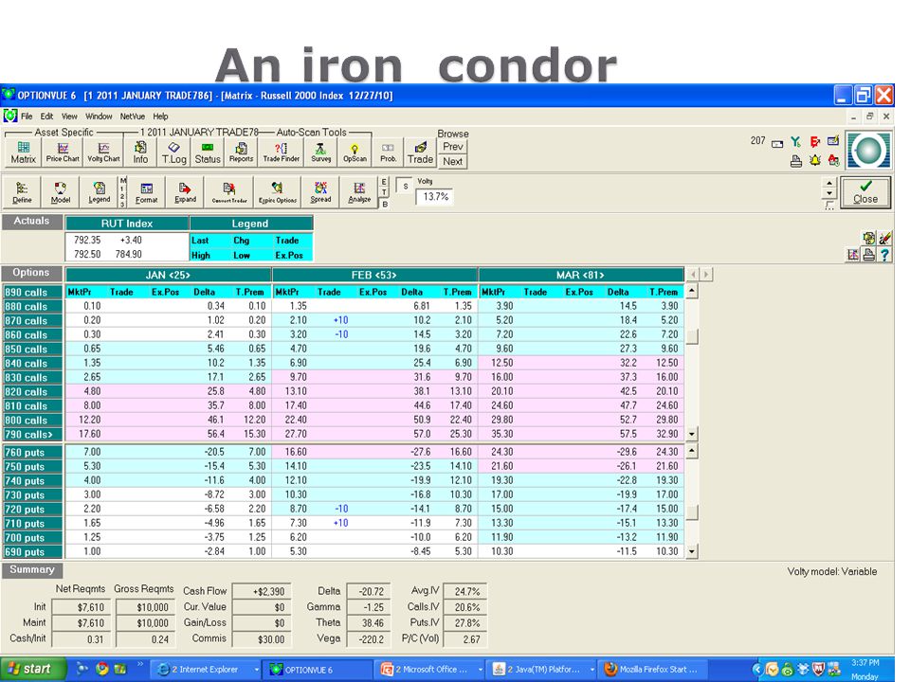
Task: Open the Matrix view
Action: (x=23, y=153)
